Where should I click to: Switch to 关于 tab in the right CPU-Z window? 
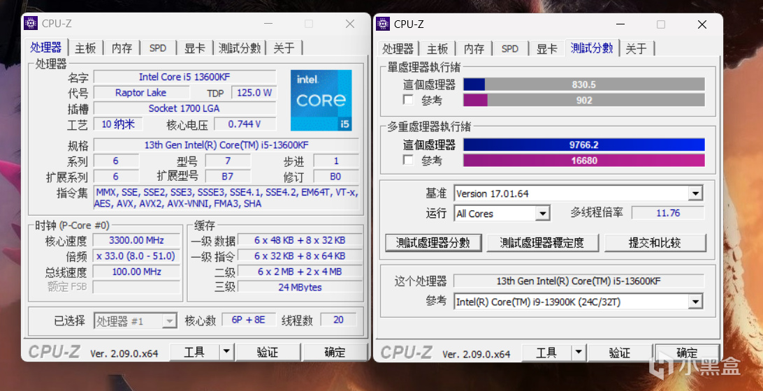637,49
